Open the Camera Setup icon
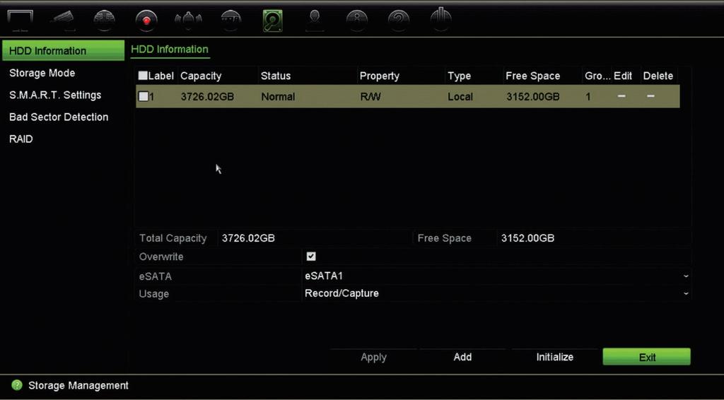This screenshot has height=400, width=724. [63, 20]
